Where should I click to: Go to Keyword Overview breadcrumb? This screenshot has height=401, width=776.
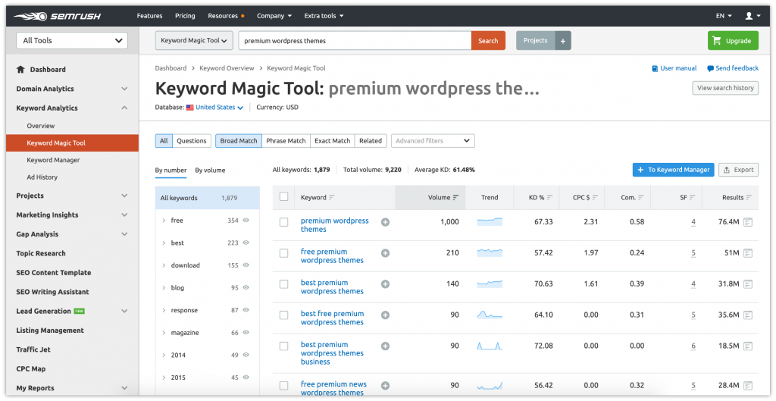click(x=227, y=68)
